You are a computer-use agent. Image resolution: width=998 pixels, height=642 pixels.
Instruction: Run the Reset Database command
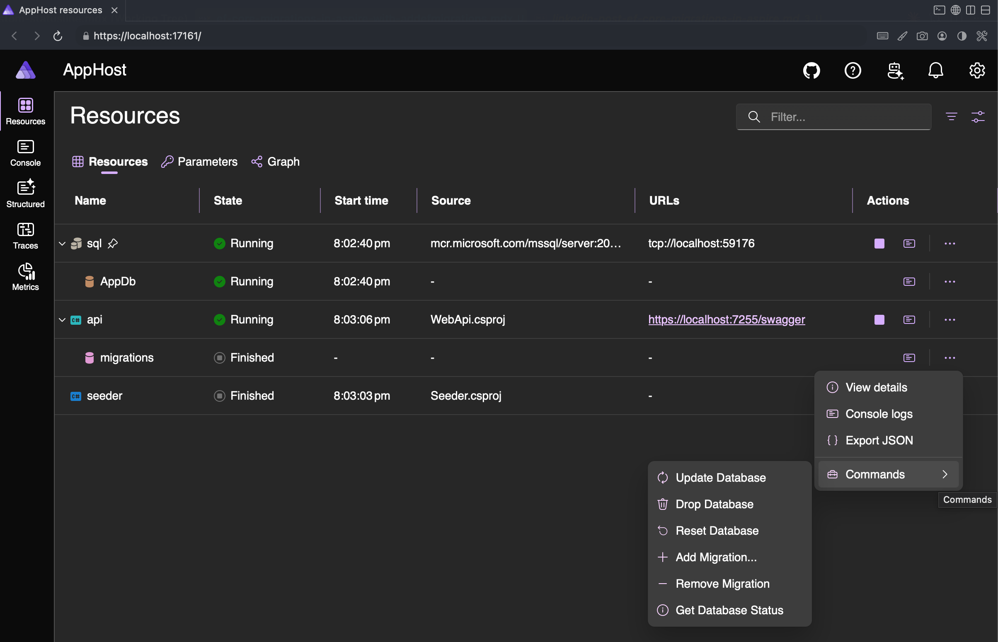[x=729, y=531]
